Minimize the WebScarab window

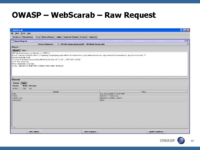182,30
